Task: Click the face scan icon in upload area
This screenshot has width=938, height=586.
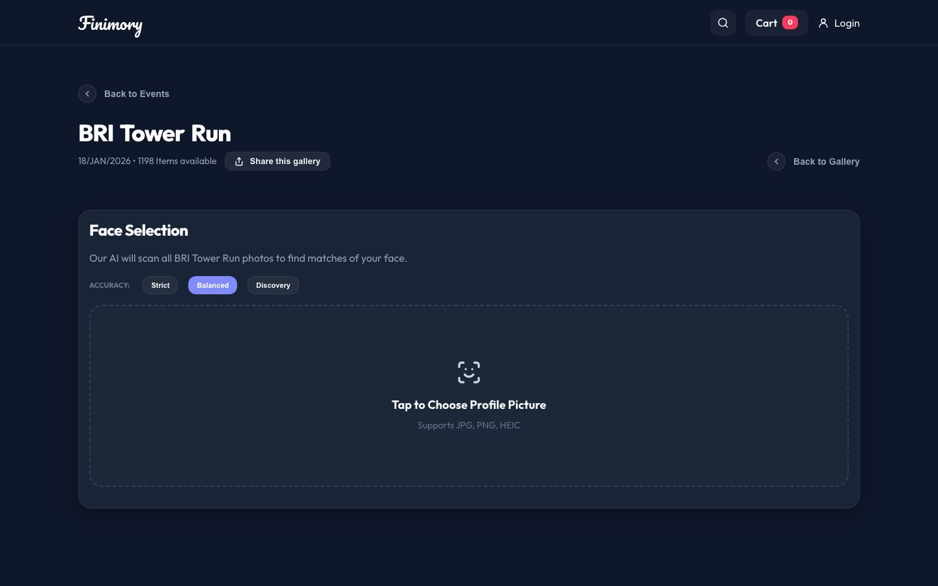Action: (x=469, y=372)
